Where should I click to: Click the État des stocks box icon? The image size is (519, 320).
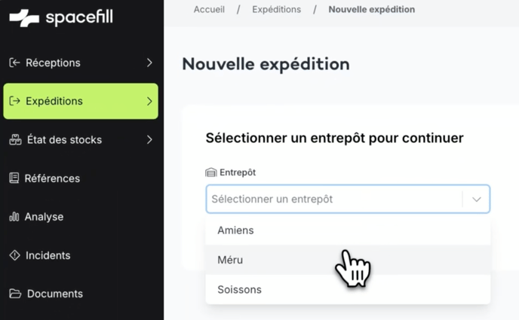coord(14,139)
